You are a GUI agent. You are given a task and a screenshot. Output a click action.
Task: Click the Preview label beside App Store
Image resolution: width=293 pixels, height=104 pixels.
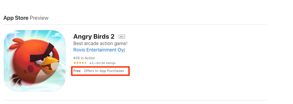pyautogui.click(x=39, y=18)
